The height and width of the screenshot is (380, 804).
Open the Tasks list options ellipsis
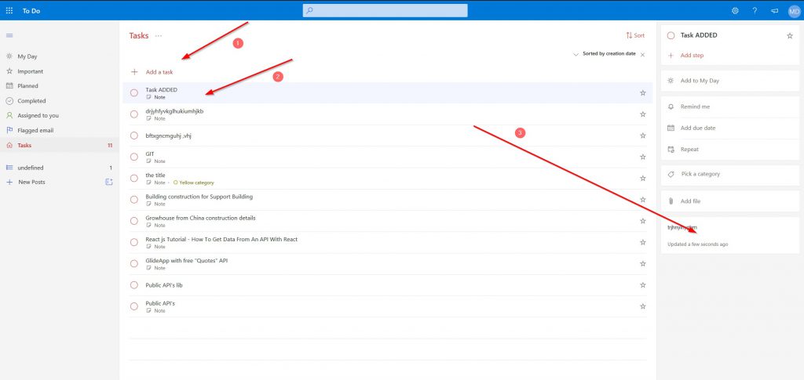[159, 36]
